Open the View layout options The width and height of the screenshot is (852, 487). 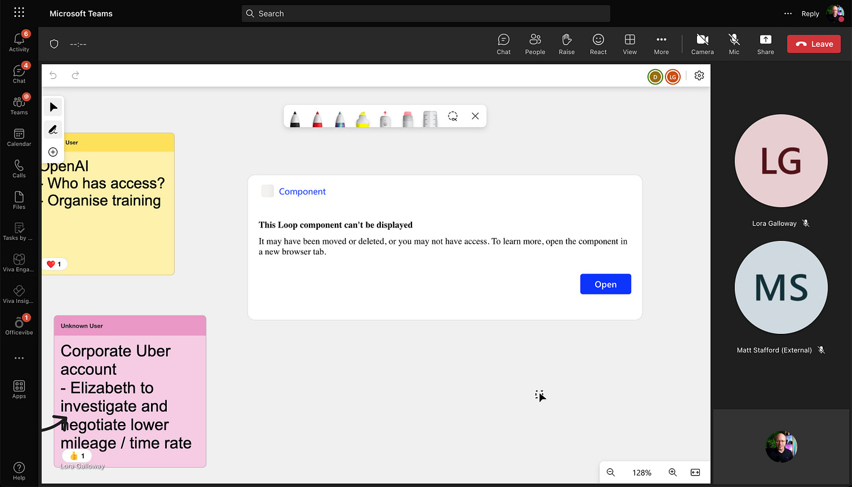(630, 44)
